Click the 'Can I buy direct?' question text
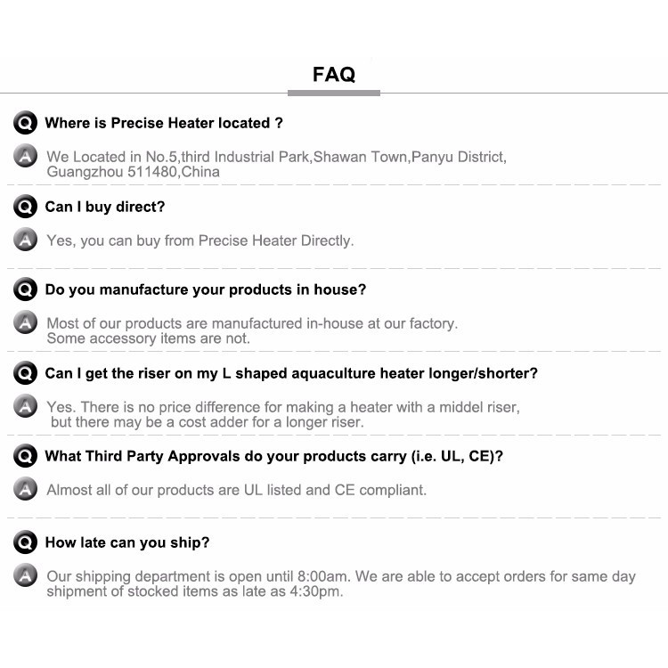This screenshot has width=668, height=668. point(105,207)
